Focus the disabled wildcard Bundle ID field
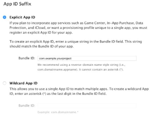This screenshot has width=152, height=121. point(87,106)
